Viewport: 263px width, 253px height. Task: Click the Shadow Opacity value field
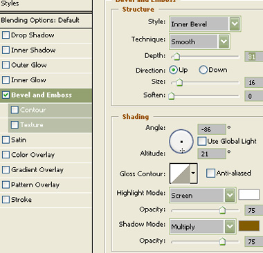[x=254, y=241]
